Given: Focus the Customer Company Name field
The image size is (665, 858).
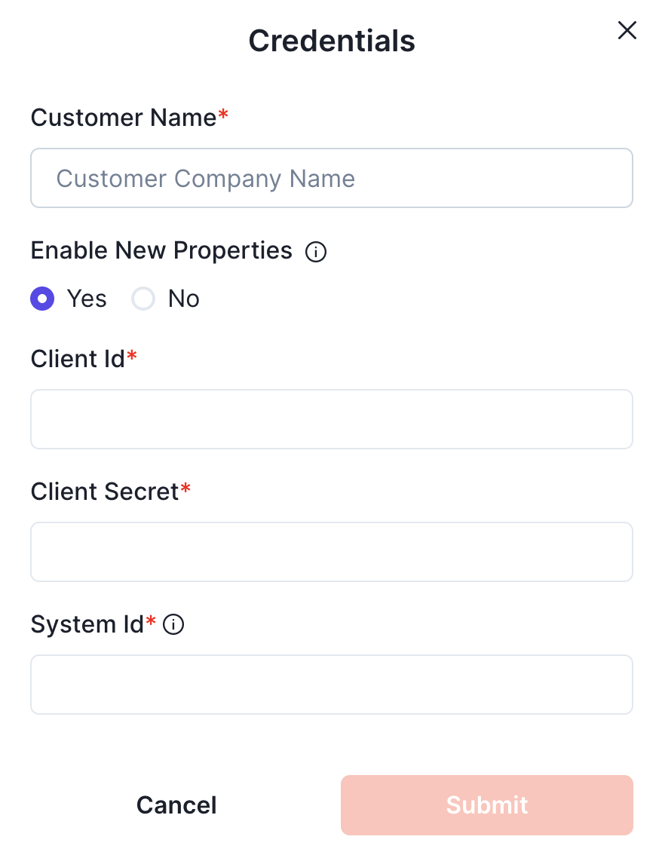Looking at the screenshot, I should (332, 178).
